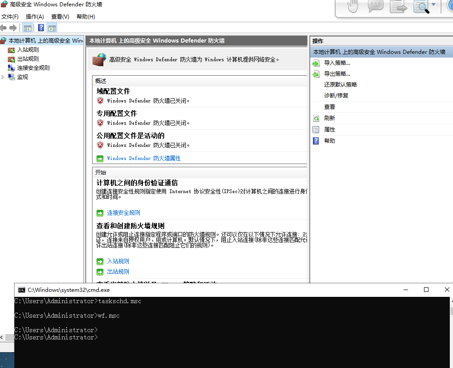Click the properties sheet icon

click(x=316, y=130)
